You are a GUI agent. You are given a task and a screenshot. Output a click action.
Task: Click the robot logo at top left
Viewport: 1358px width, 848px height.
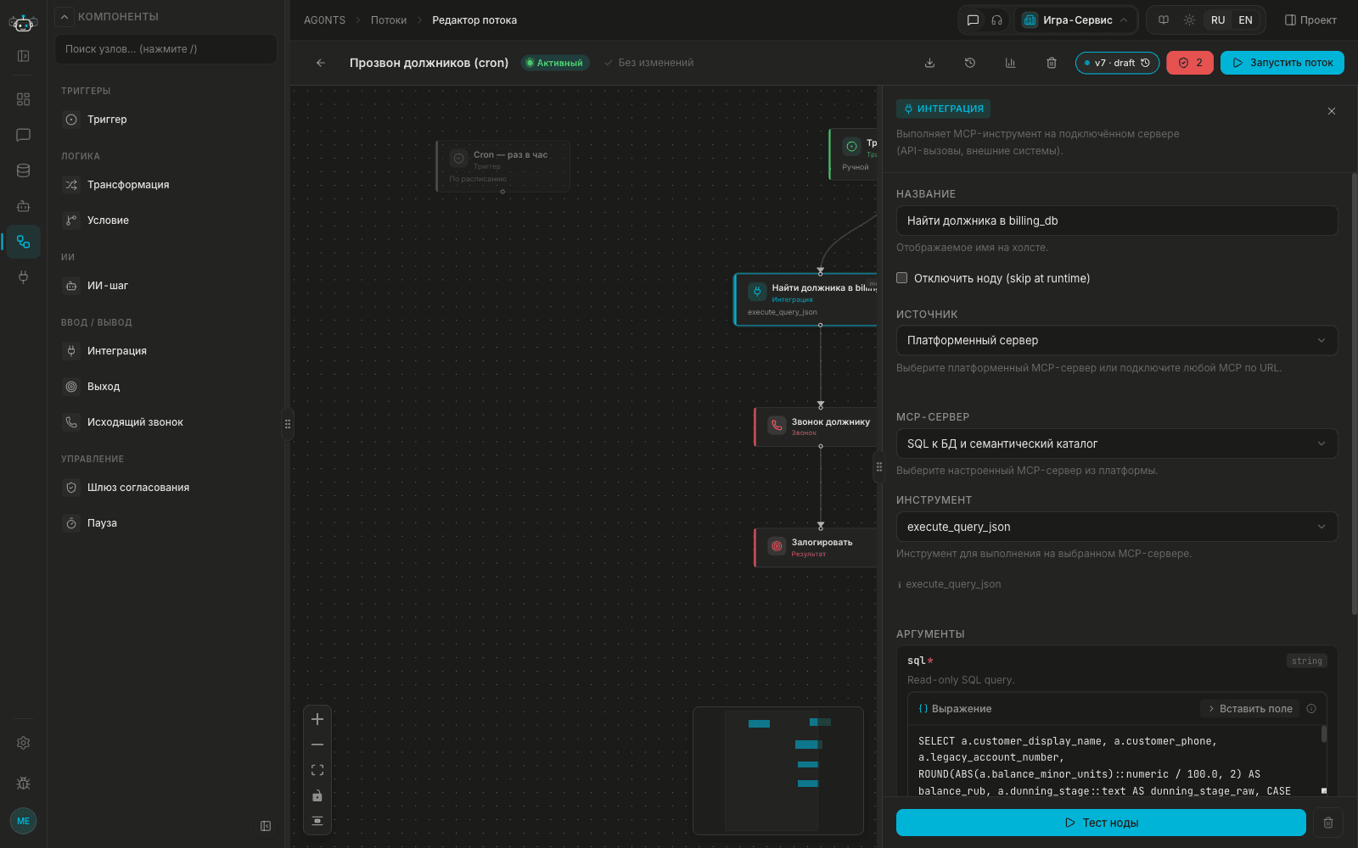pos(23,23)
